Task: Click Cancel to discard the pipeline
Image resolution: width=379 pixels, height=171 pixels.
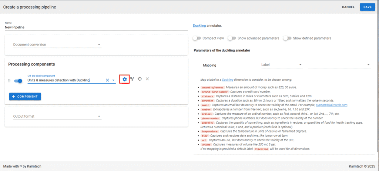Action: click(348, 7)
